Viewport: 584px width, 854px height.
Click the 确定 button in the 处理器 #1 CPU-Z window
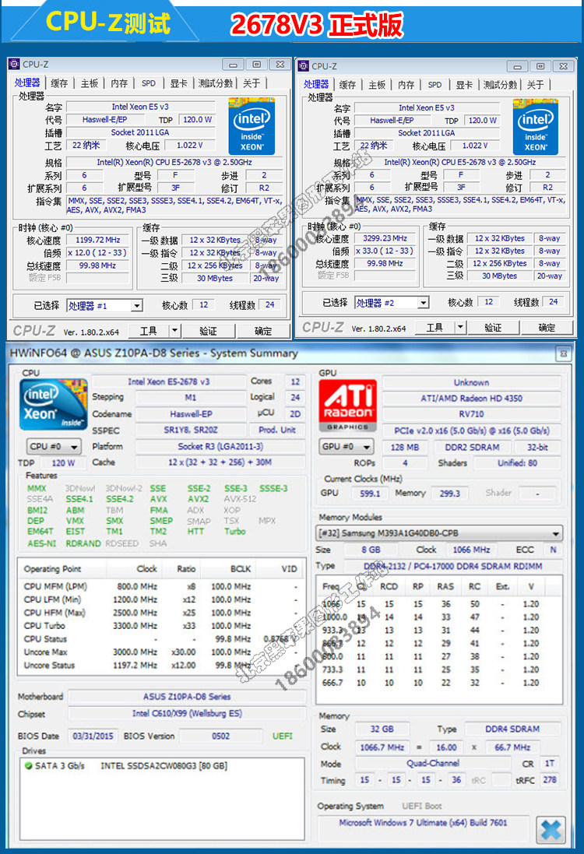pyautogui.click(x=263, y=331)
